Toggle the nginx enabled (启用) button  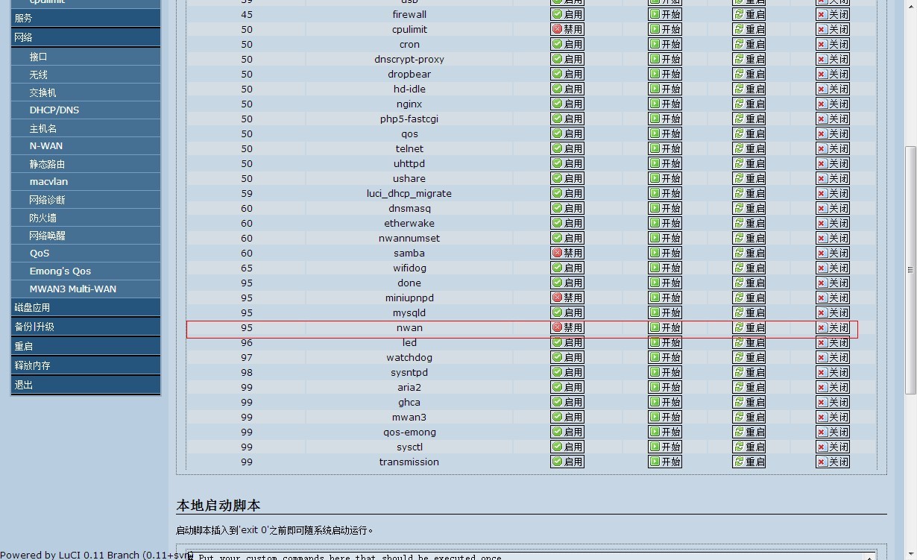(567, 104)
